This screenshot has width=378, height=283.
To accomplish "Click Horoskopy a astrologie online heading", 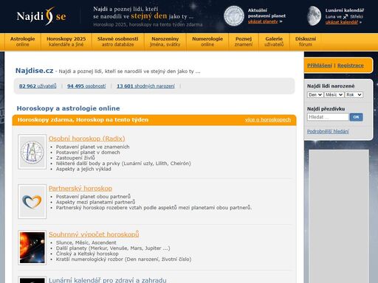I will point(68,108).
